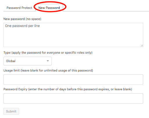
Task: Click the 'One password per line' placeholder
Action: tap(22, 26)
